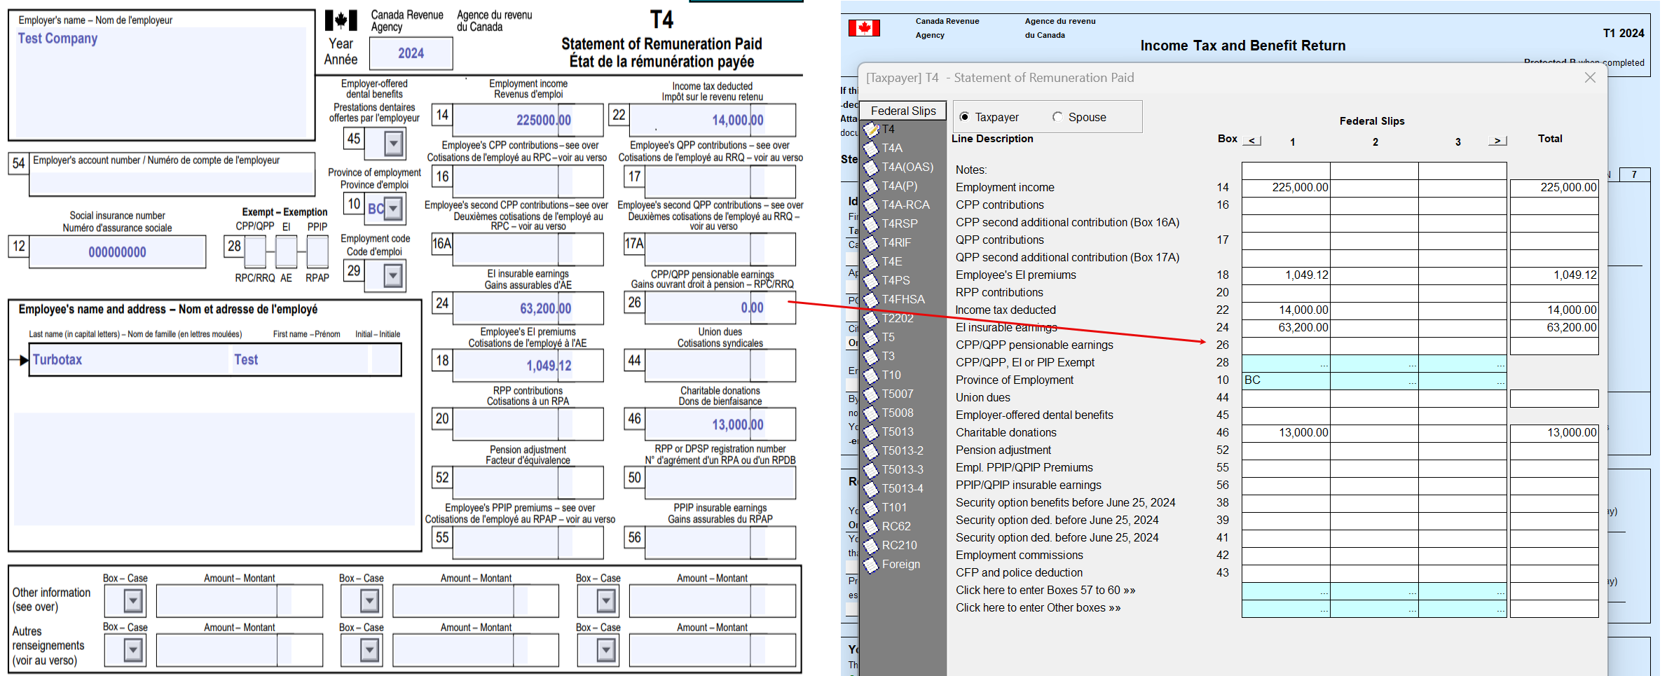Select the Taxpayer radio button

coord(964,117)
